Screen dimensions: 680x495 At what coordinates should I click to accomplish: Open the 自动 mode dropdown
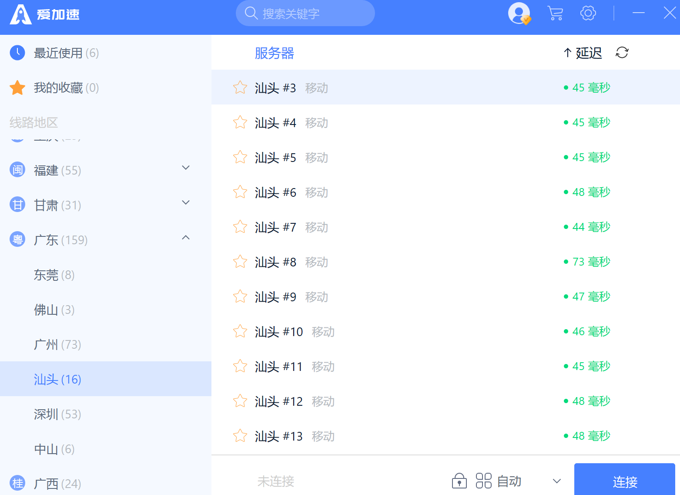pyautogui.click(x=557, y=481)
